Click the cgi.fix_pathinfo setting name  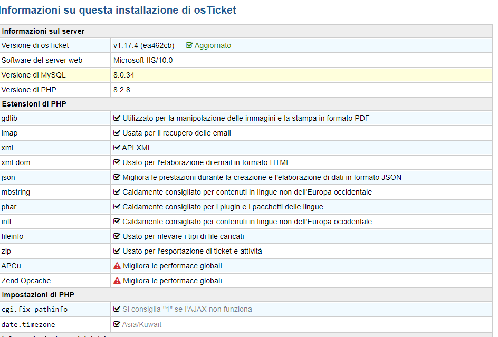(x=34, y=309)
